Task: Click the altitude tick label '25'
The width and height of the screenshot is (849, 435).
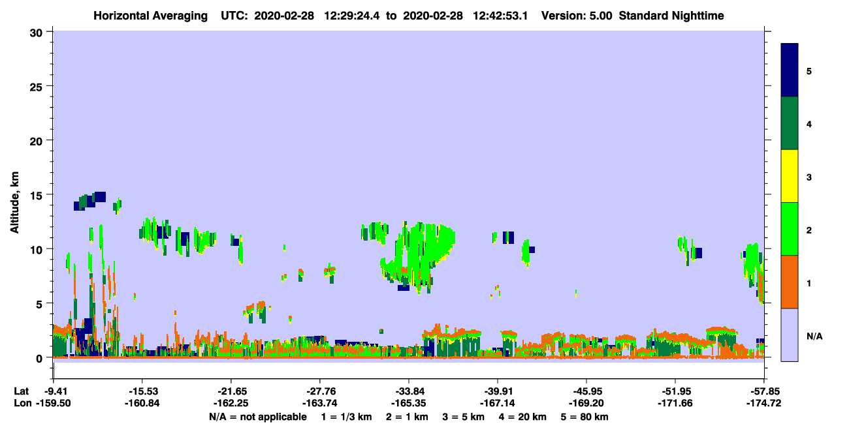Action: 38,86
